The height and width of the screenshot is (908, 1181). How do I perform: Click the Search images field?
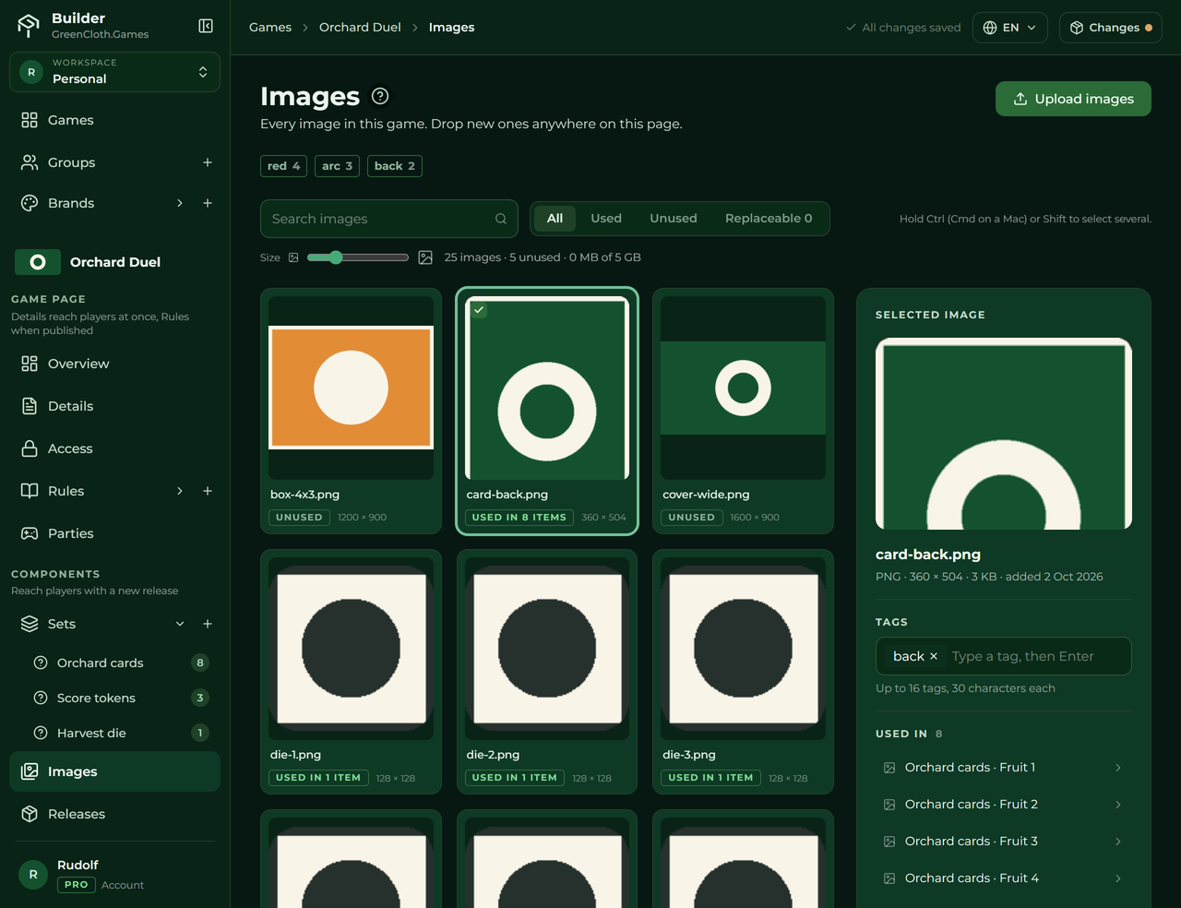click(389, 219)
